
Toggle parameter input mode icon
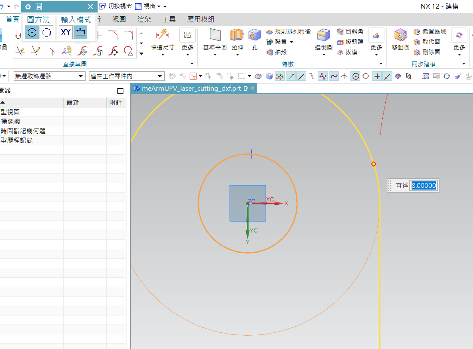80,32
